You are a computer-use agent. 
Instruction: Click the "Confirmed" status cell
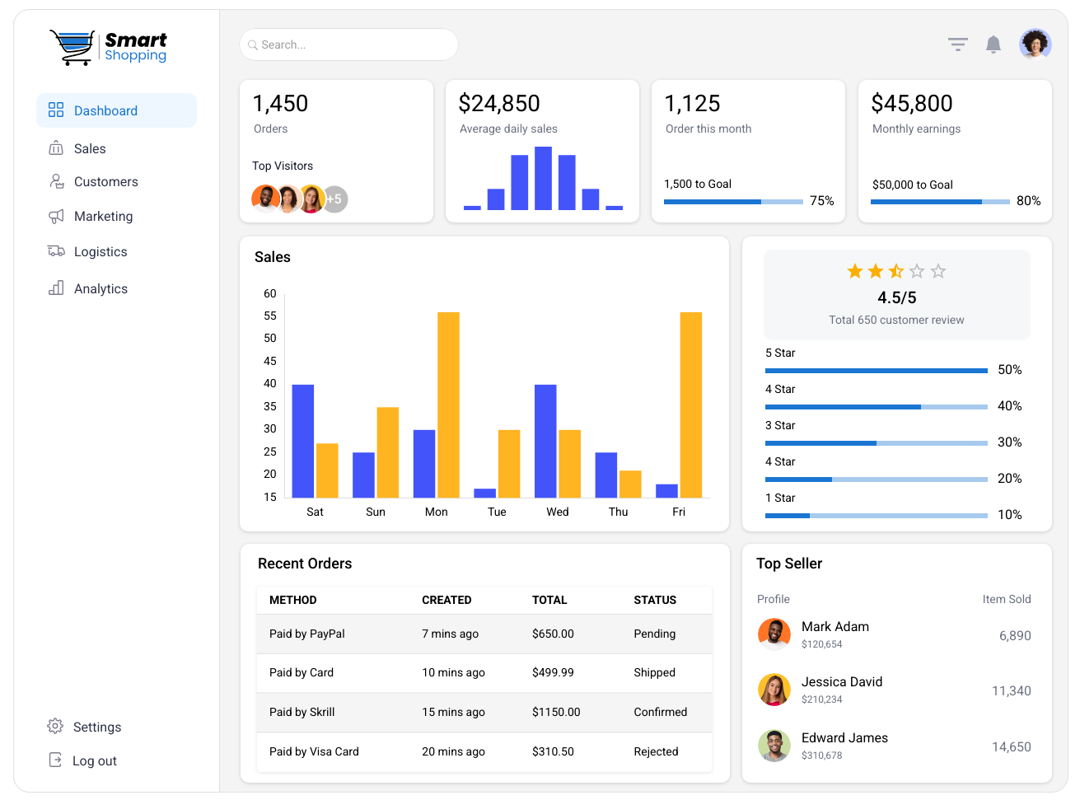[661, 712]
